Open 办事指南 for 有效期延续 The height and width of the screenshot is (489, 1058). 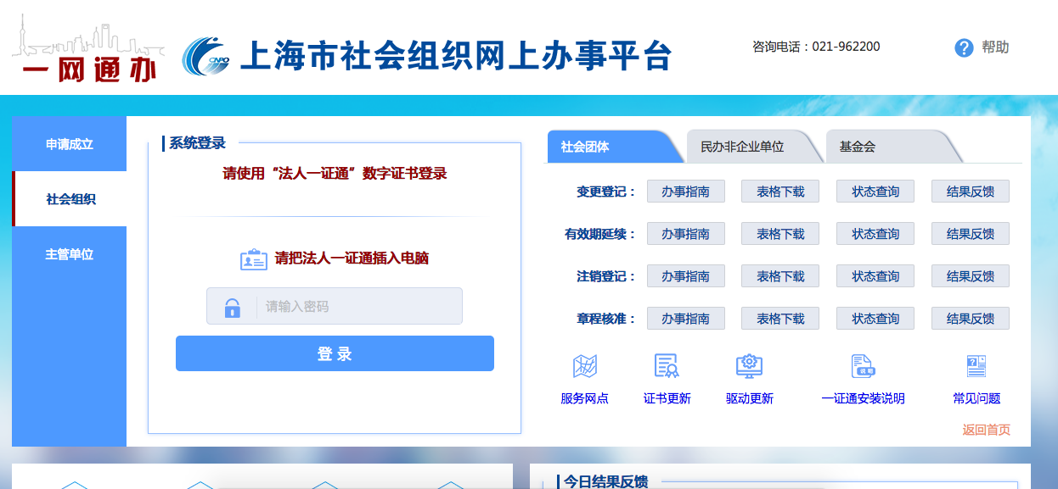pyautogui.click(x=686, y=234)
